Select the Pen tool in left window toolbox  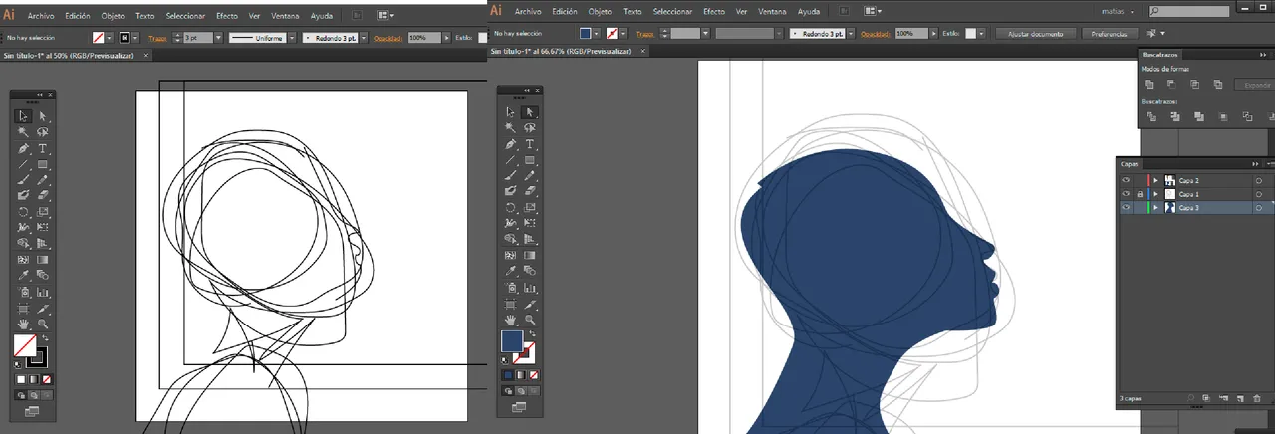tap(23, 148)
